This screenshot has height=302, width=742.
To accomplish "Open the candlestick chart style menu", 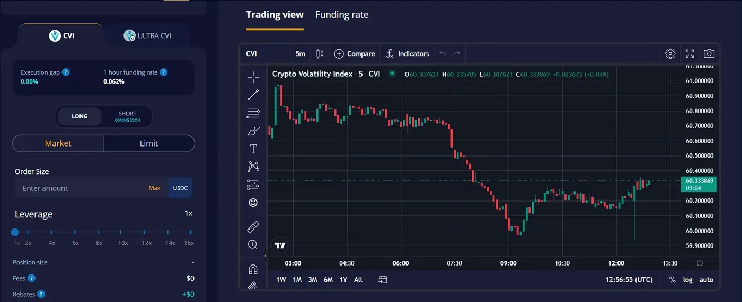I will [320, 53].
